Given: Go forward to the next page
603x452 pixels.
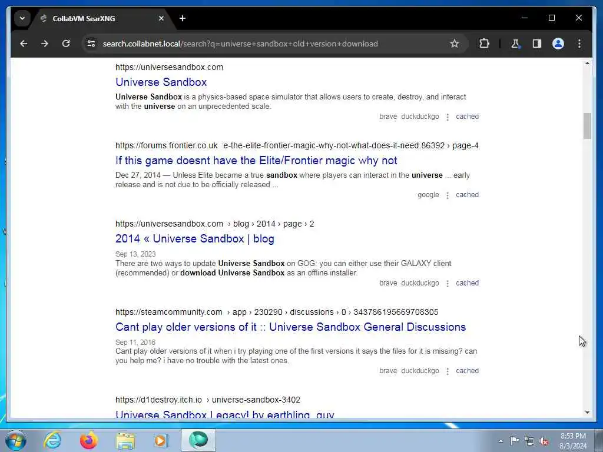Looking at the screenshot, I should [45, 44].
